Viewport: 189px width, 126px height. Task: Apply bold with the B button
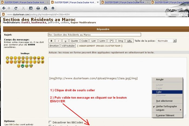52,41
